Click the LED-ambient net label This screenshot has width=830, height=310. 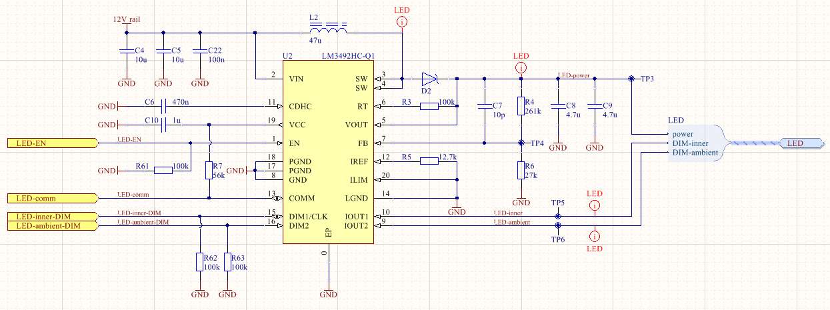click(512, 223)
